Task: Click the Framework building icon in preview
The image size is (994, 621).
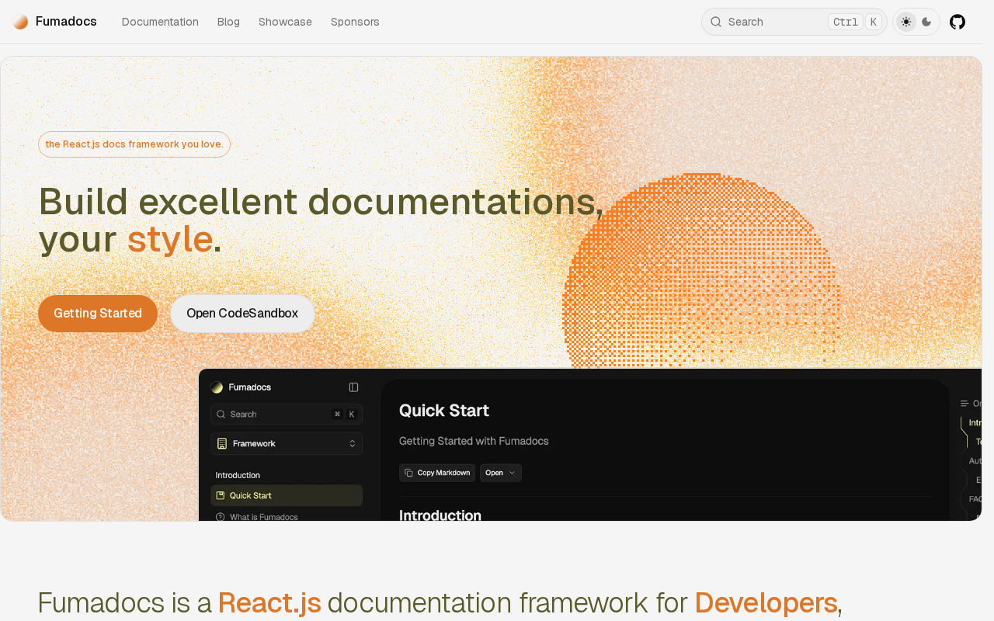Action: [x=222, y=443]
